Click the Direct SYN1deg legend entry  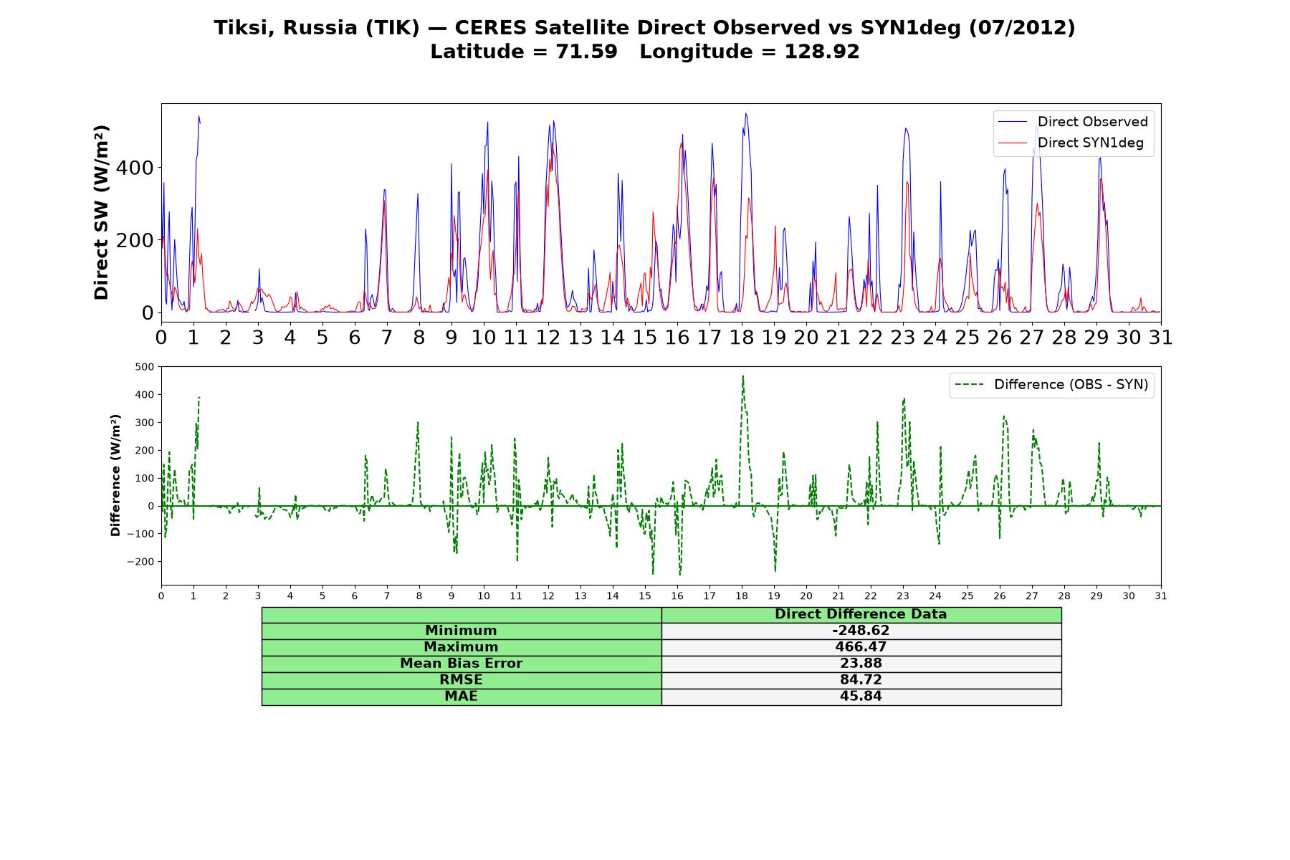(x=1071, y=143)
